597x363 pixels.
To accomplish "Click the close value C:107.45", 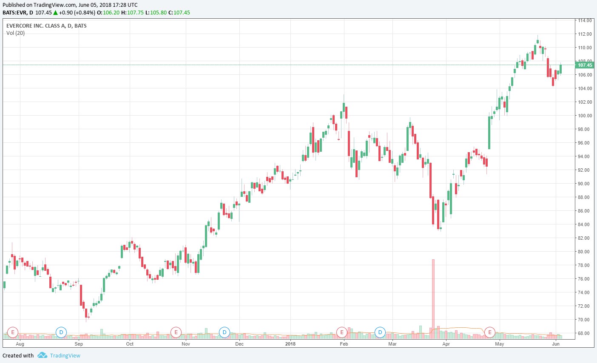I will point(179,13).
